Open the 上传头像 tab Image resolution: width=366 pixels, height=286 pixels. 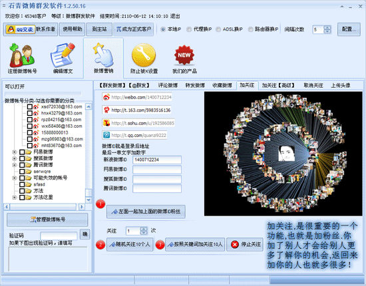tap(340, 85)
